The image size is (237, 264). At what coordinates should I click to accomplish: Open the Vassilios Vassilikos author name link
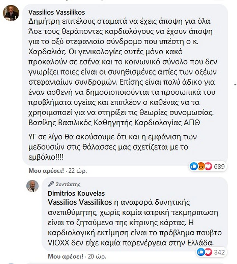pyautogui.click(x=57, y=12)
